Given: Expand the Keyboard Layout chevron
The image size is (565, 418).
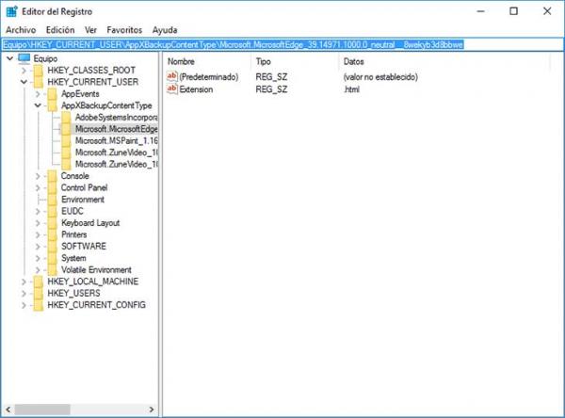Looking at the screenshot, I should point(38,223).
